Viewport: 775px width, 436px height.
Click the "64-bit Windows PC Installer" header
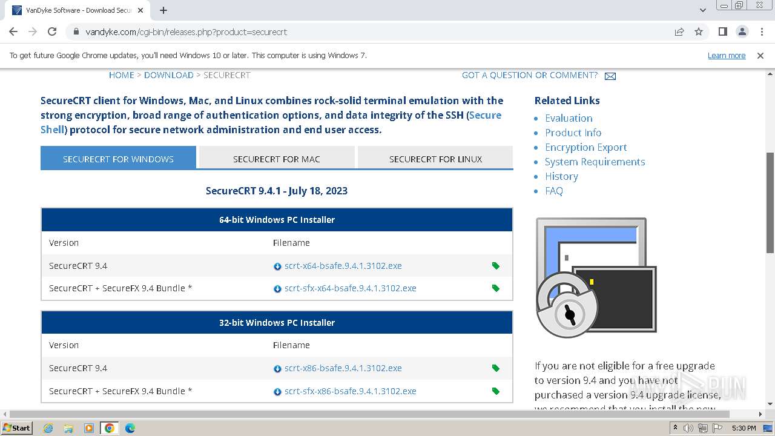coord(277,220)
